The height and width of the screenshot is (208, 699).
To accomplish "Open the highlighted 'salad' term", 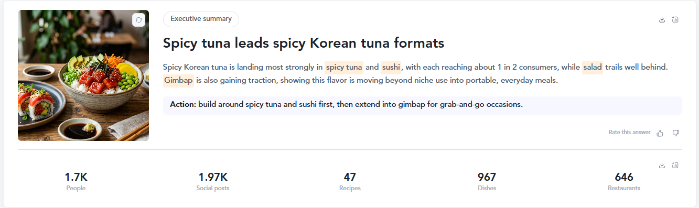I will point(593,68).
